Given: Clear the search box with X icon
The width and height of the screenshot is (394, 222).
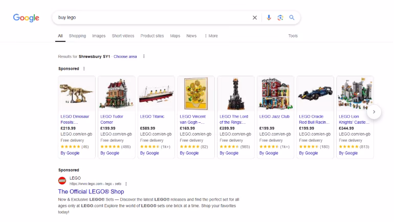Looking at the screenshot, I should coord(254,17).
